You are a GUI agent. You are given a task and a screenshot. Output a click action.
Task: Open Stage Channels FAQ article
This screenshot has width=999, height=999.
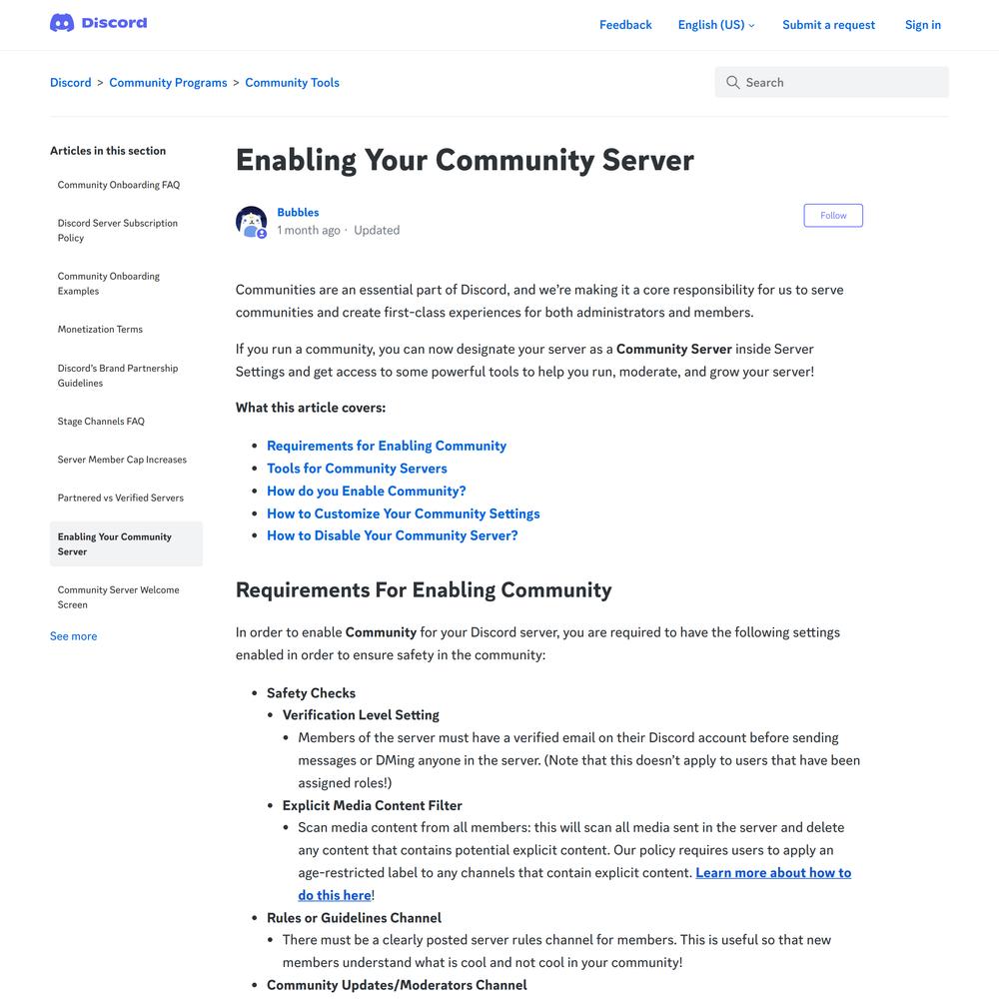point(101,422)
